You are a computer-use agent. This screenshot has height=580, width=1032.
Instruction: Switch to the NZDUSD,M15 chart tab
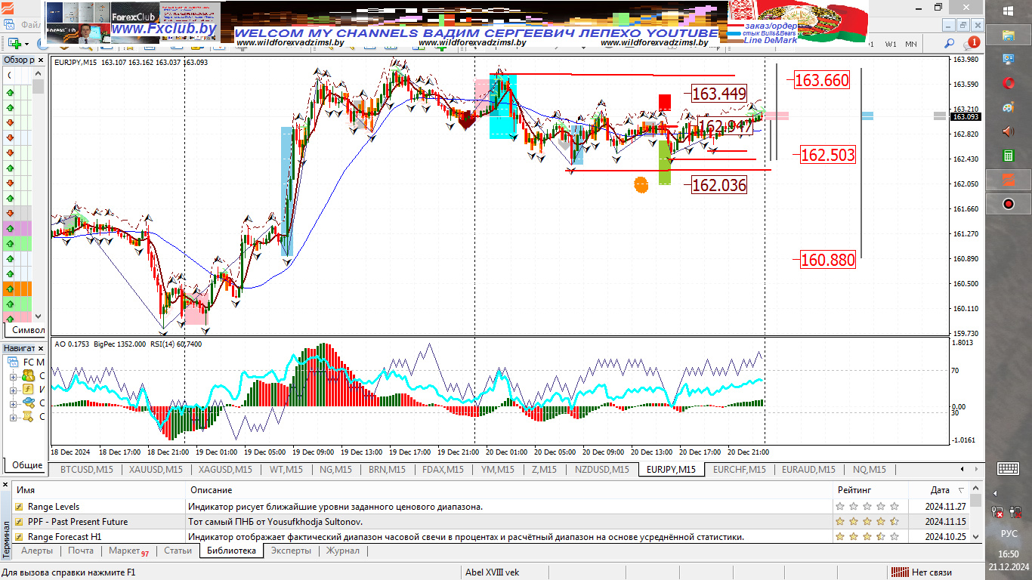[601, 470]
